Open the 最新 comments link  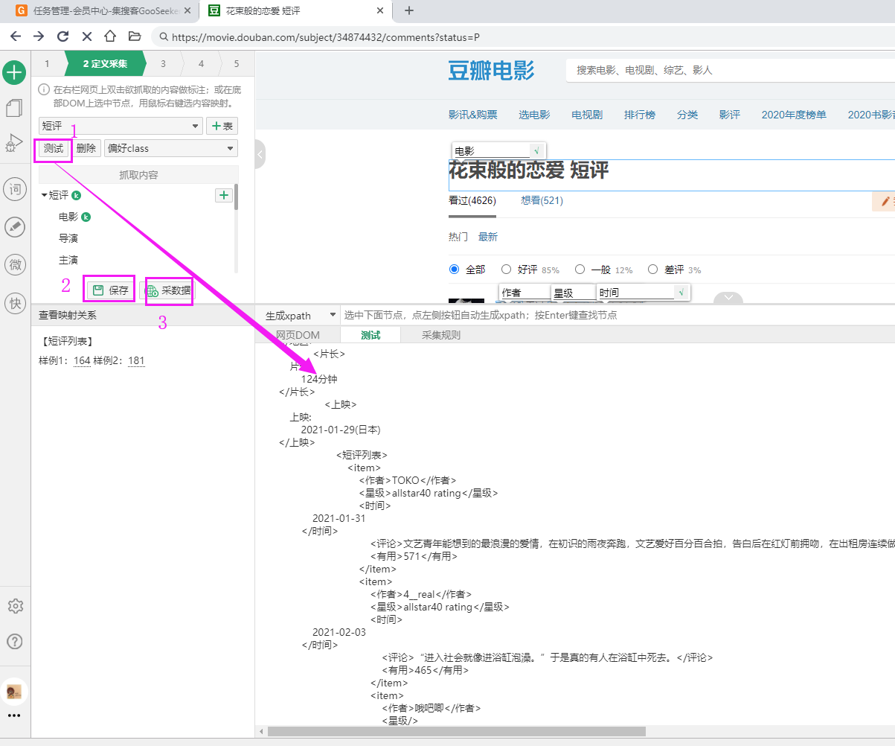point(488,237)
